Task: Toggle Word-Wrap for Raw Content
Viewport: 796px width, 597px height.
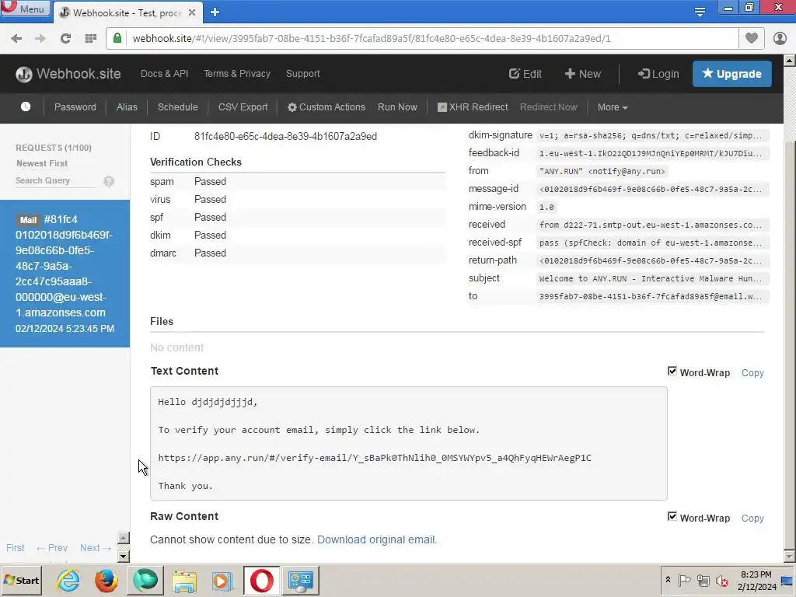Action: point(672,517)
